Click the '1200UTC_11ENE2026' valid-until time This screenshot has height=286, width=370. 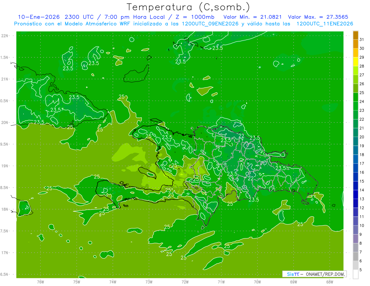click(325, 24)
